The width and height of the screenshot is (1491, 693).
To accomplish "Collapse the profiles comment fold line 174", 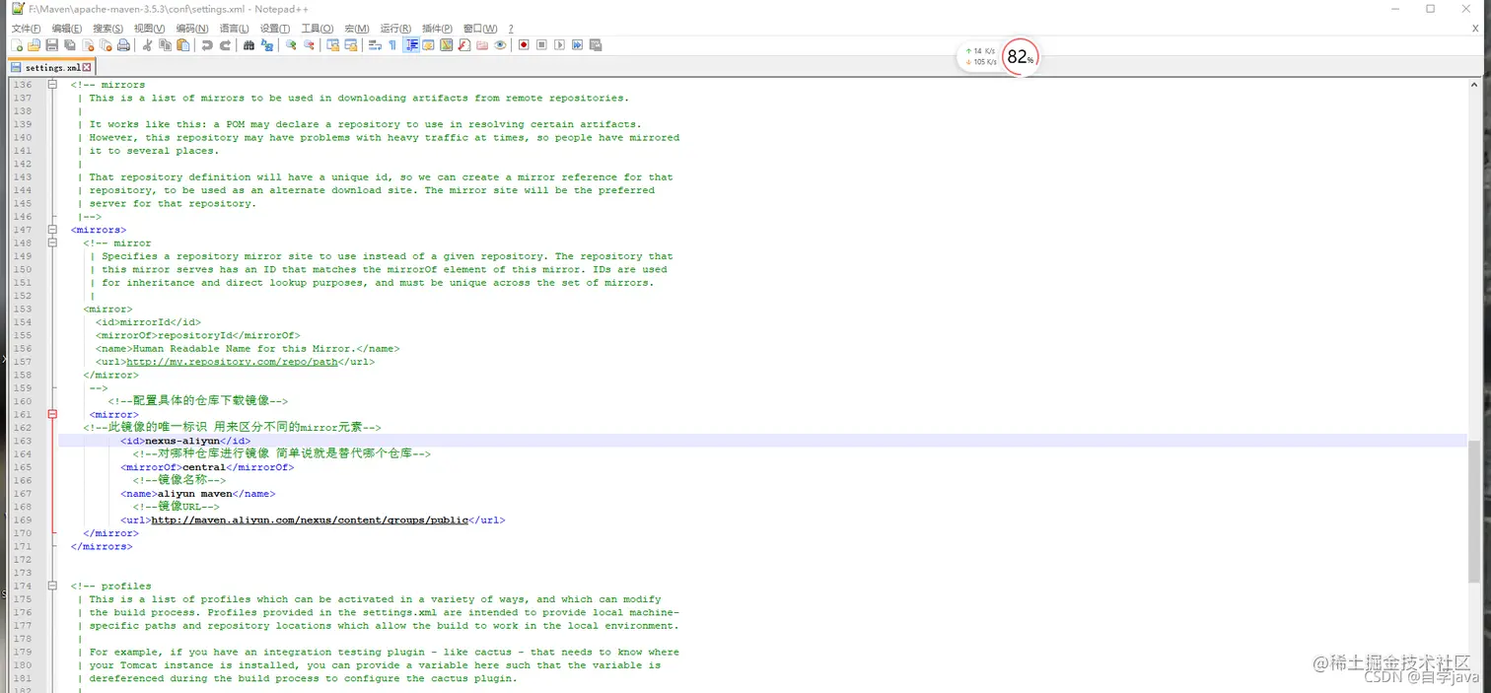I will point(52,586).
